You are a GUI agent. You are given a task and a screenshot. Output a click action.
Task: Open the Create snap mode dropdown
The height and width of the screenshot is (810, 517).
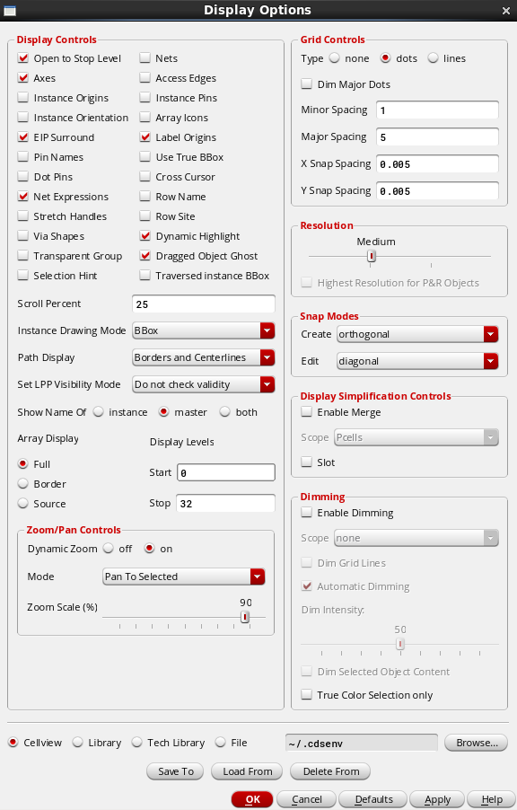[417, 334]
